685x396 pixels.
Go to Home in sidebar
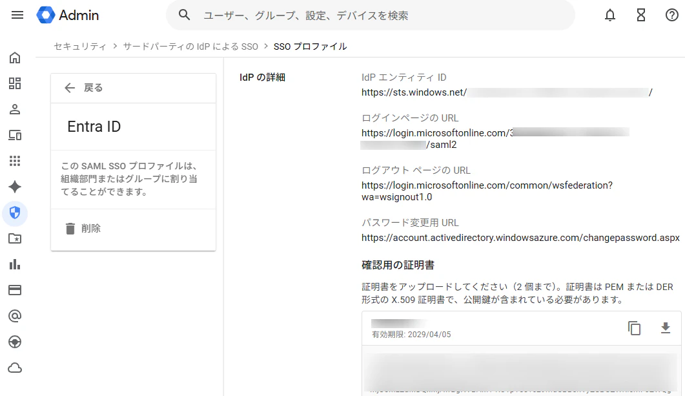click(x=15, y=57)
